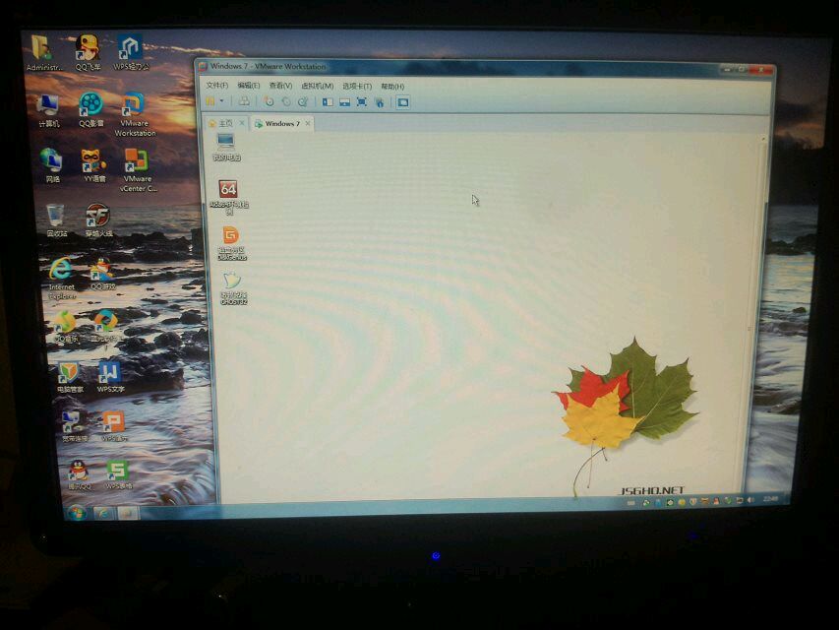Select the 回收站 recycle bin icon
This screenshot has width=839, height=630.
pyautogui.click(x=56, y=220)
